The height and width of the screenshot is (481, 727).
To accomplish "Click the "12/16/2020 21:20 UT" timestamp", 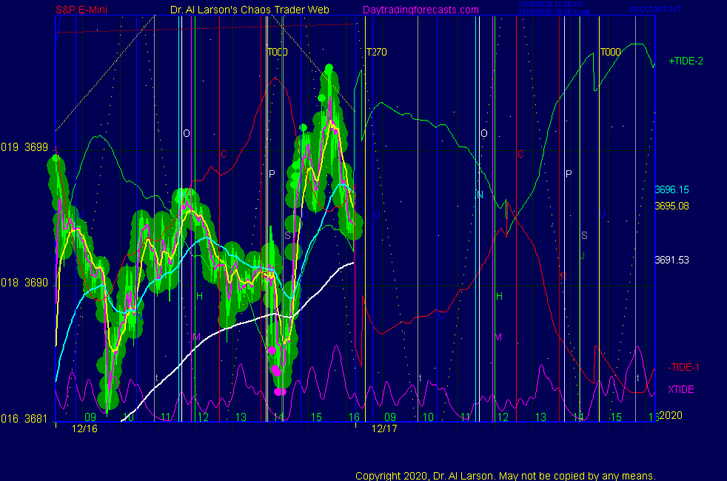I will [x=550, y=4].
